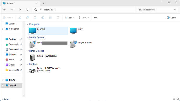Screen dimensions: 180x101
Task: Click the 6 items status text
Action: (5, 99)
